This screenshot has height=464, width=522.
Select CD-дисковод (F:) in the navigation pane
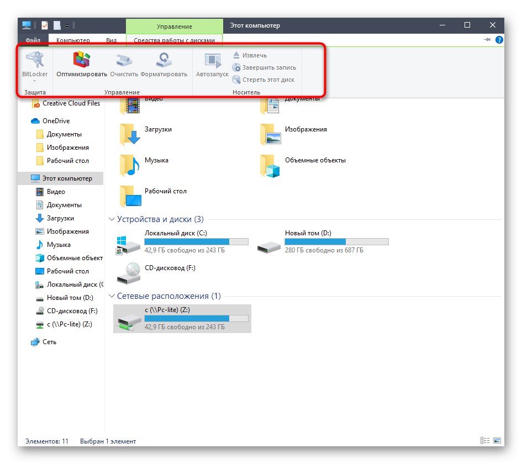tap(66, 311)
